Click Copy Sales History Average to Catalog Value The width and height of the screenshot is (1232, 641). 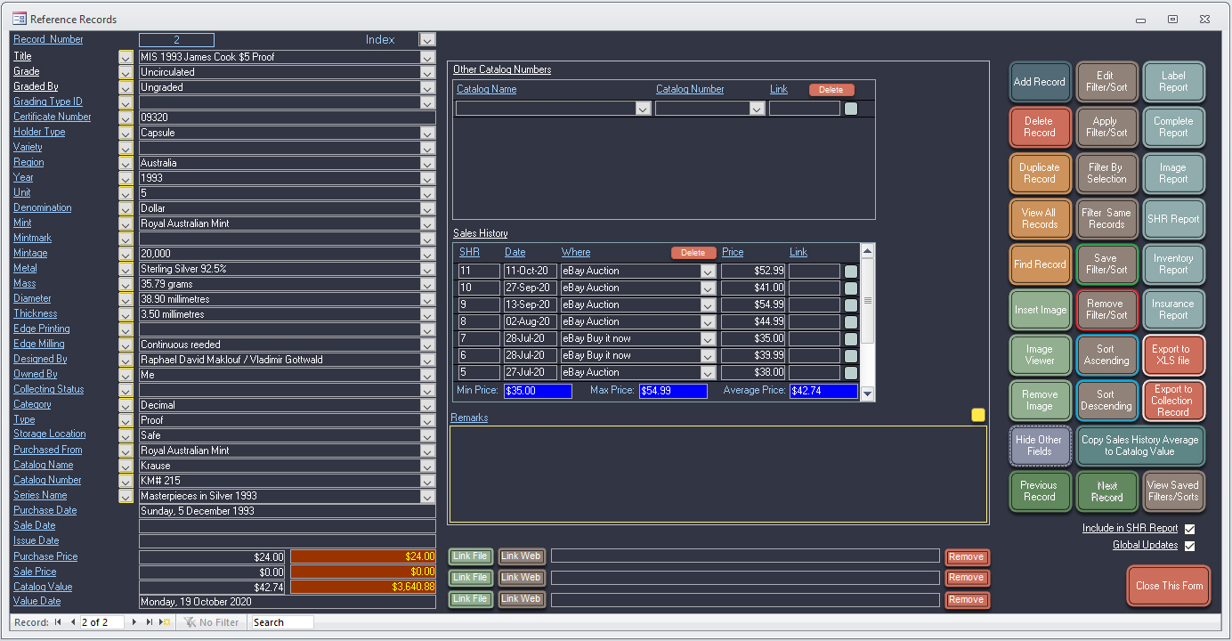tap(1139, 445)
